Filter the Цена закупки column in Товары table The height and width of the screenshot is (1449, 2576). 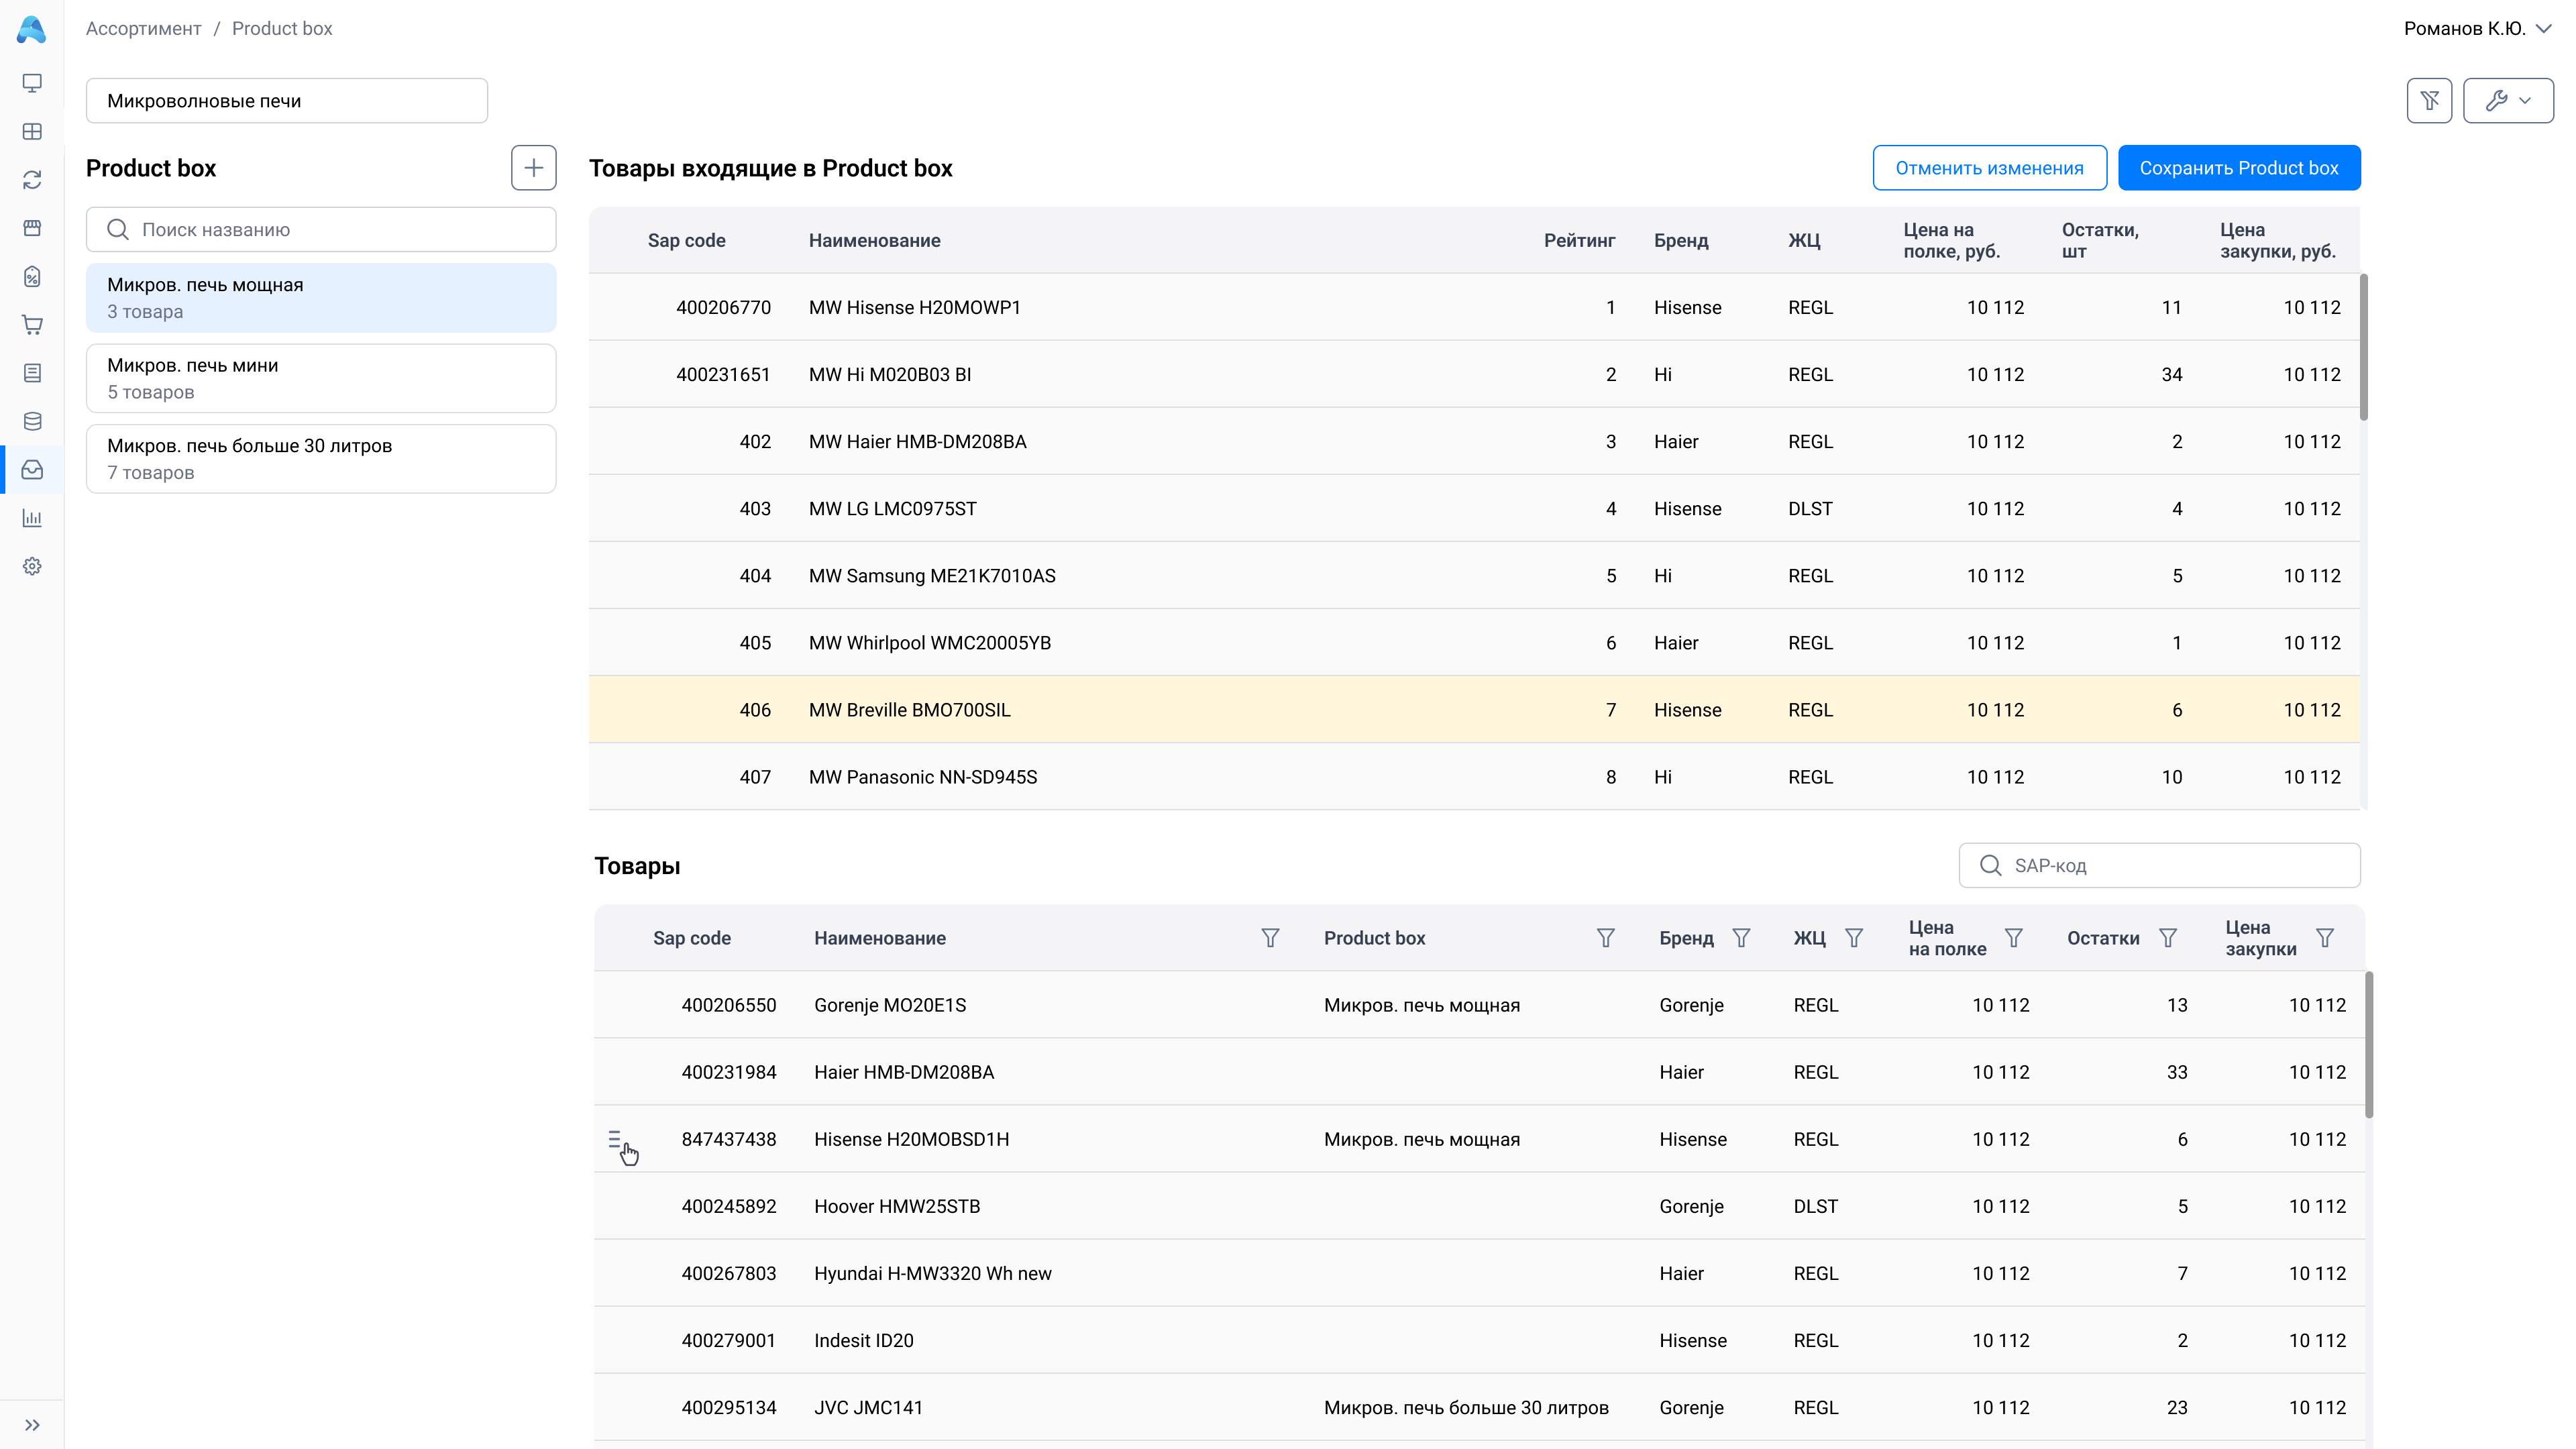2325,938
